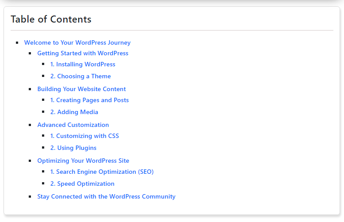Jump to 2. Speed Optimization
The width and height of the screenshot is (344, 222).
click(x=82, y=184)
